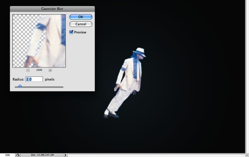The height and width of the screenshot is (157, 249).
Task: Click the dancer figure on the canvas
Action: (125, 83)
